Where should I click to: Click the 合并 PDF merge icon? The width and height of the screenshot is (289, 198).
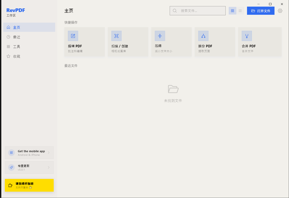click(247, 36)
